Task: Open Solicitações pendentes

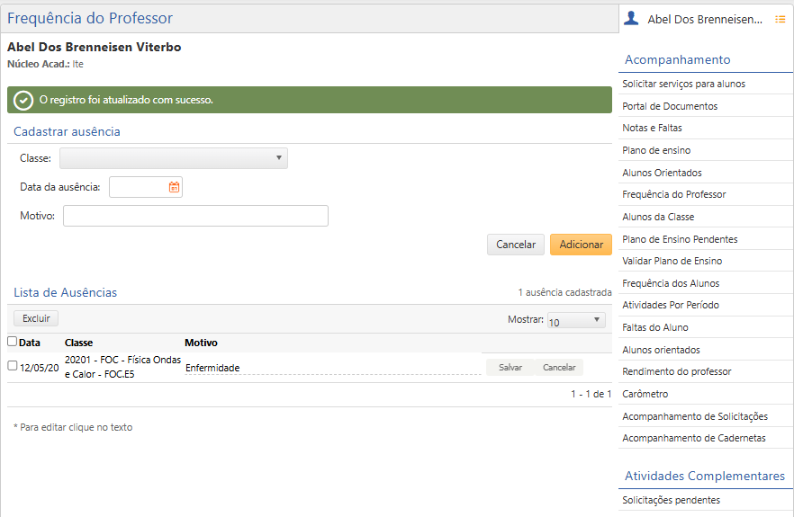Action: click(x=671, y=500)
